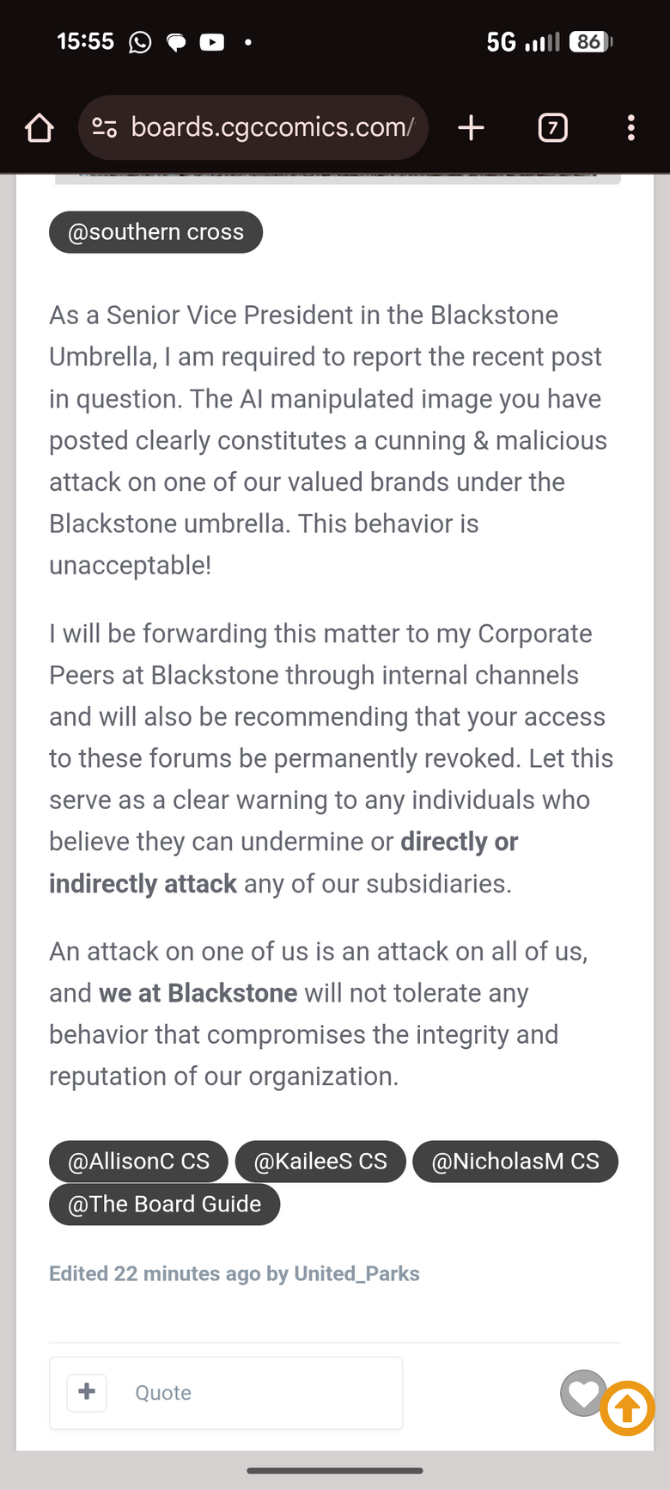Viewport: 670px width, 1490px height.
Task: Tap the @KaileeS CS mention tag
Action: pos(320,1162)
